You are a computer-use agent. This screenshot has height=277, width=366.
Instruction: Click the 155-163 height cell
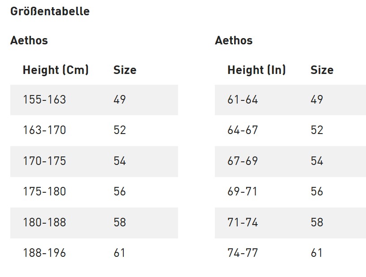(x=44, y=100)
